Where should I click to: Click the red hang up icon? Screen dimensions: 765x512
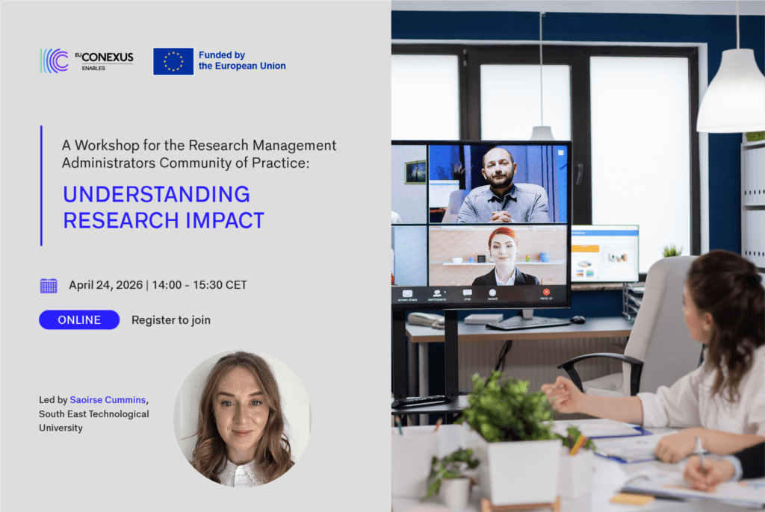pyautogui.click(x=546, y=293)
